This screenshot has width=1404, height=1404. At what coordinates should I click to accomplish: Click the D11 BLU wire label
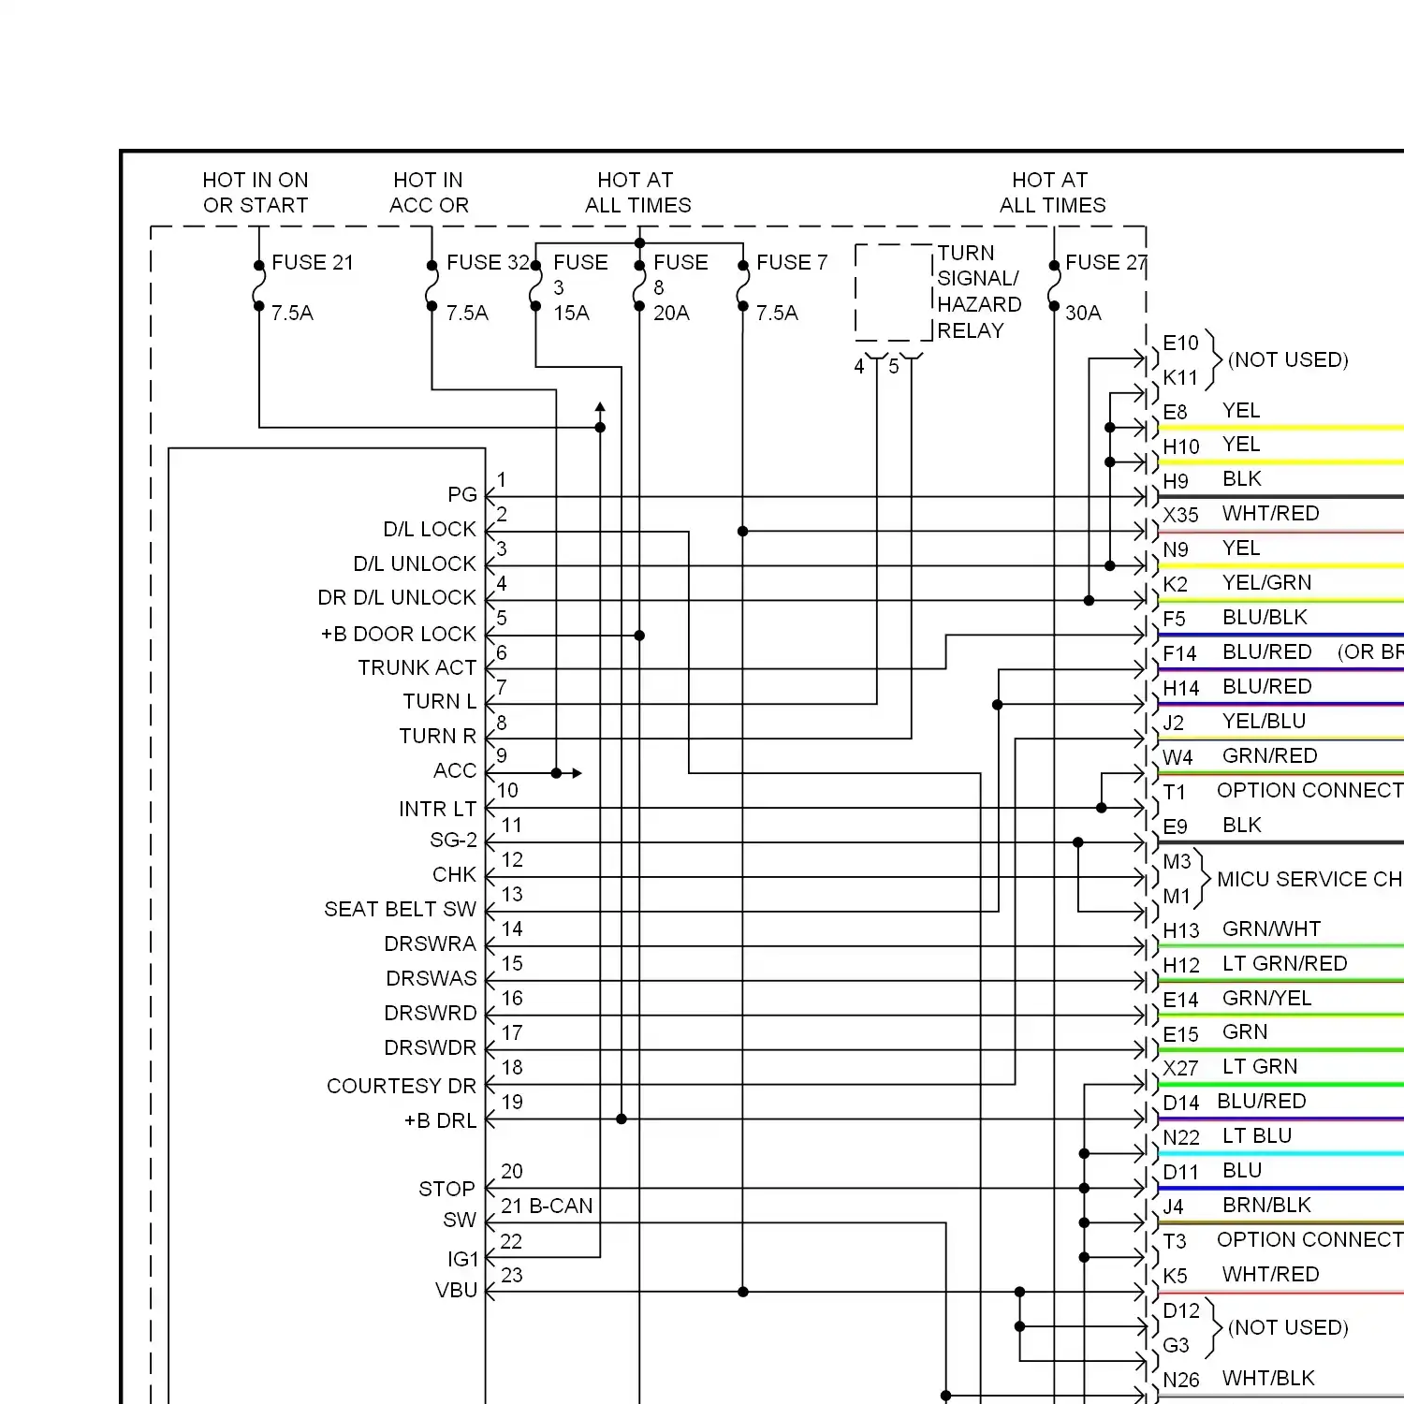[x=1212, y=1172]
